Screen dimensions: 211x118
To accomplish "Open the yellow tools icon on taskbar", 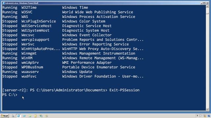I will (x=46, y=116).
